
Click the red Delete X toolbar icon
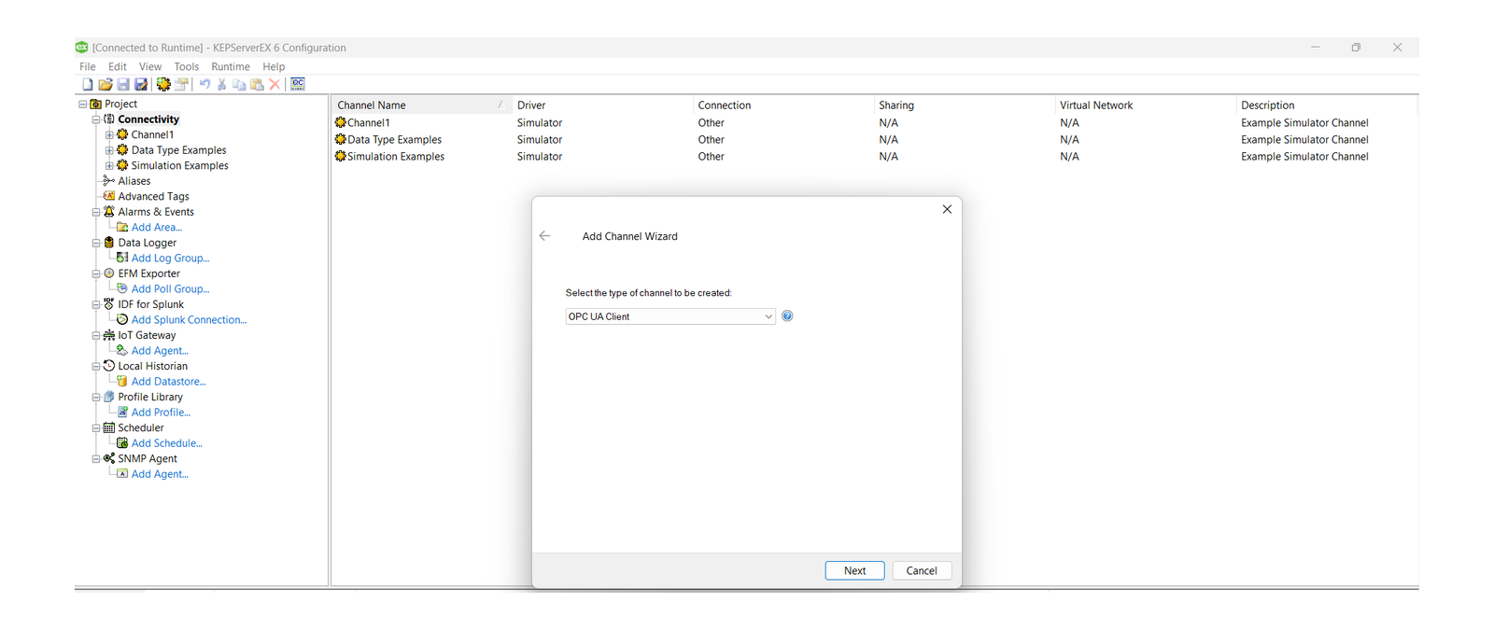tap(275, 84)
